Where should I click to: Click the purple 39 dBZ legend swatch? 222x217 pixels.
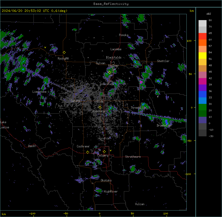202,88
